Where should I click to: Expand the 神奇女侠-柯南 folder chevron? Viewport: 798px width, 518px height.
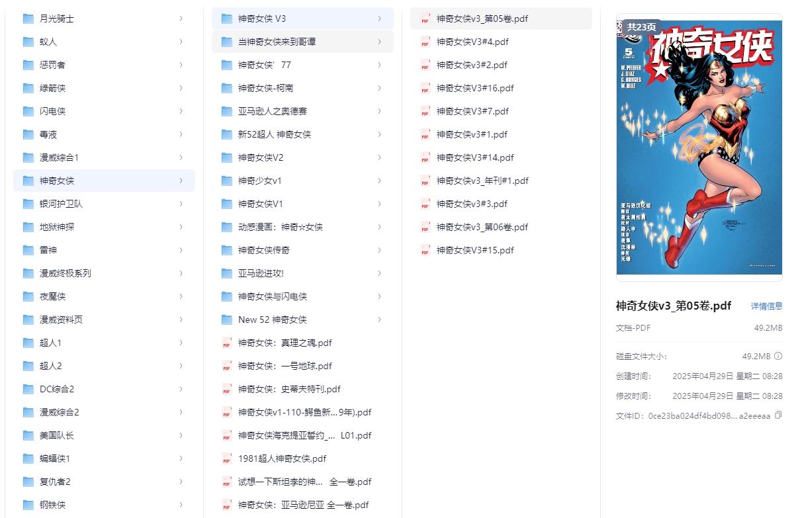(379, 88)
